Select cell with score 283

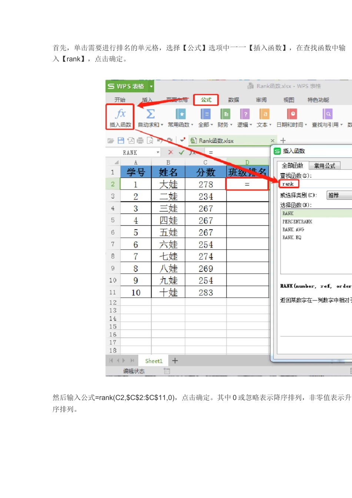206,292
